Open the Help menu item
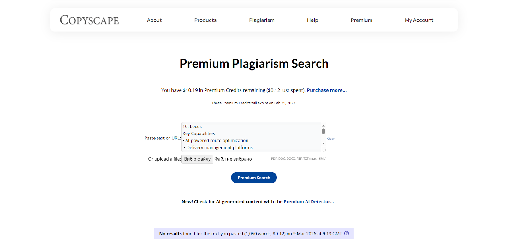 312,20
